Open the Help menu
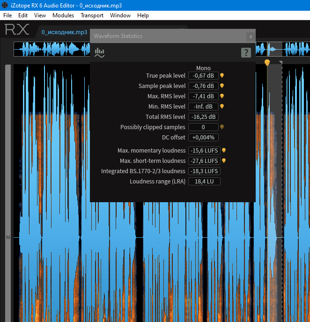 (143, 15)
